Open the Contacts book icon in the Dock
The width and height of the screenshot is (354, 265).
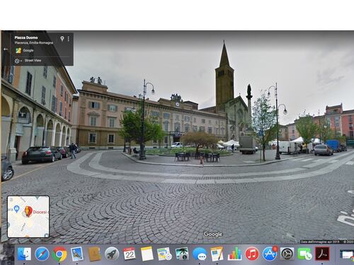pyautogui.click(x=95, y=254)
